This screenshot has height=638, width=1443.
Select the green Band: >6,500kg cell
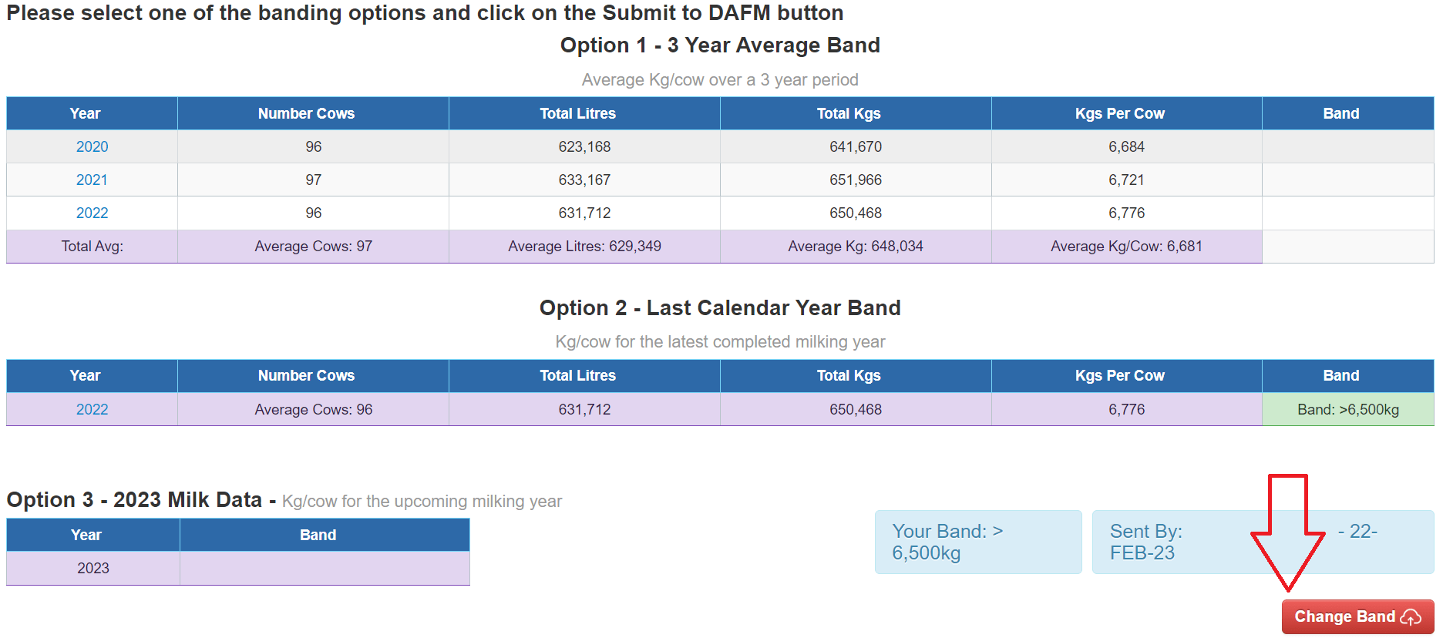click(1347, 409)
